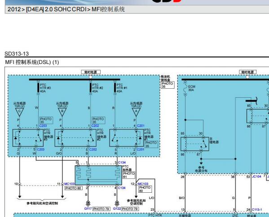This screenshot has height=217, width=269.
Task: Open connector link C201 beside pin 2
Action: click(141, 149)
